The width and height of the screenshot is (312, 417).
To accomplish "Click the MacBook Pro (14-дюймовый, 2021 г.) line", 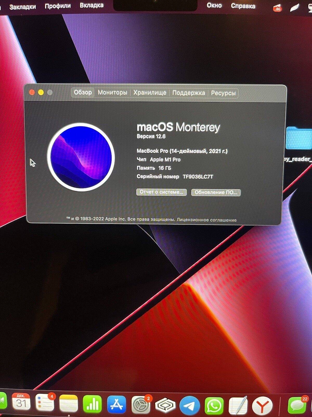I will [x=182, y=151].
